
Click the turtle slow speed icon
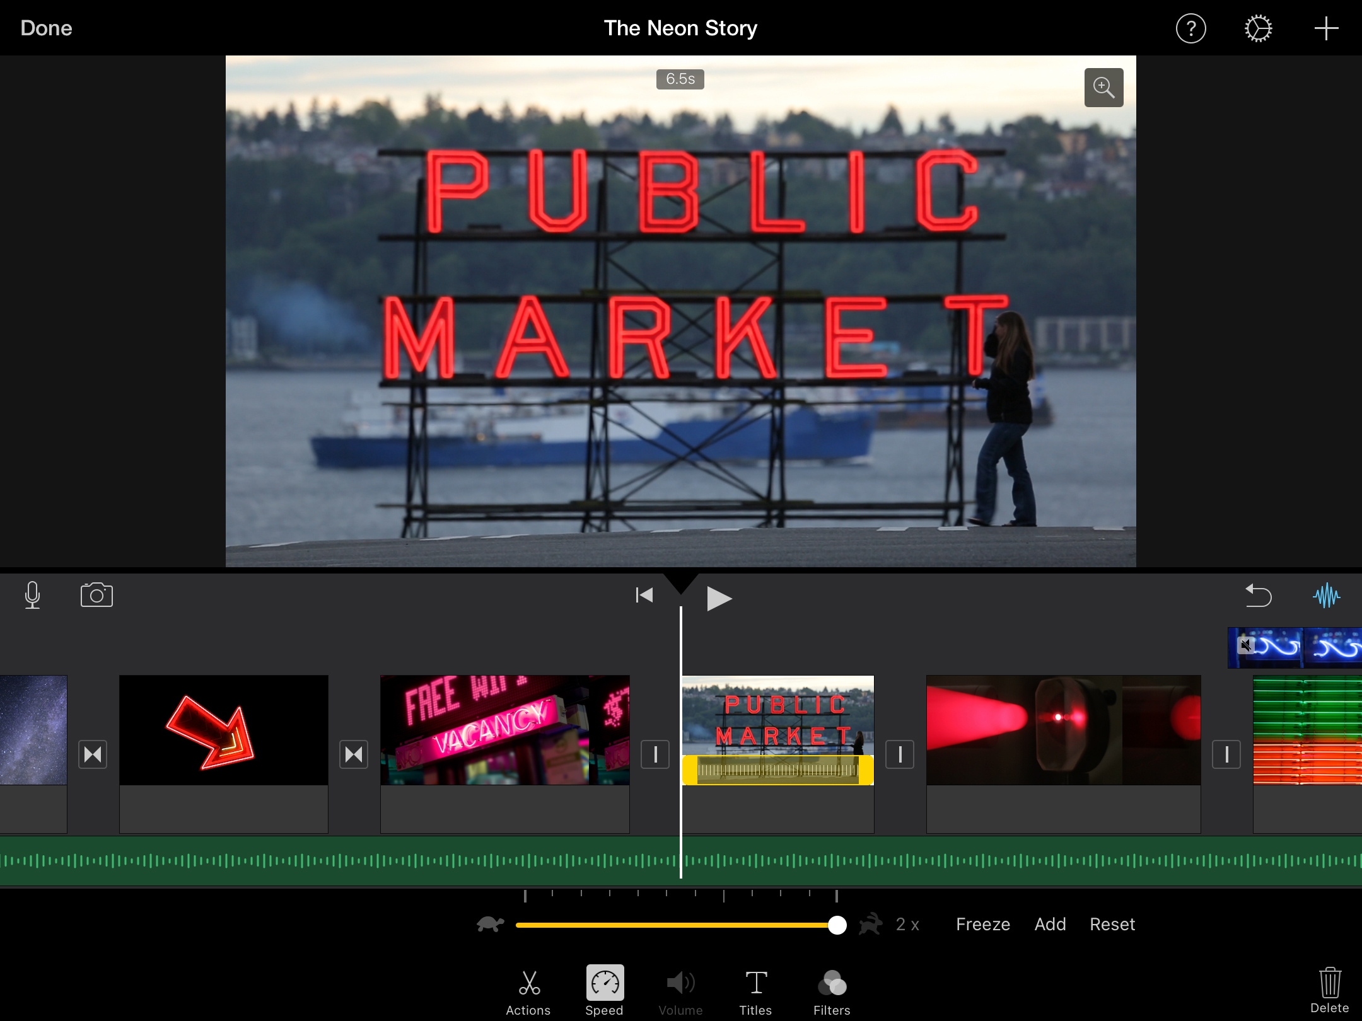(x=491, y=925)
